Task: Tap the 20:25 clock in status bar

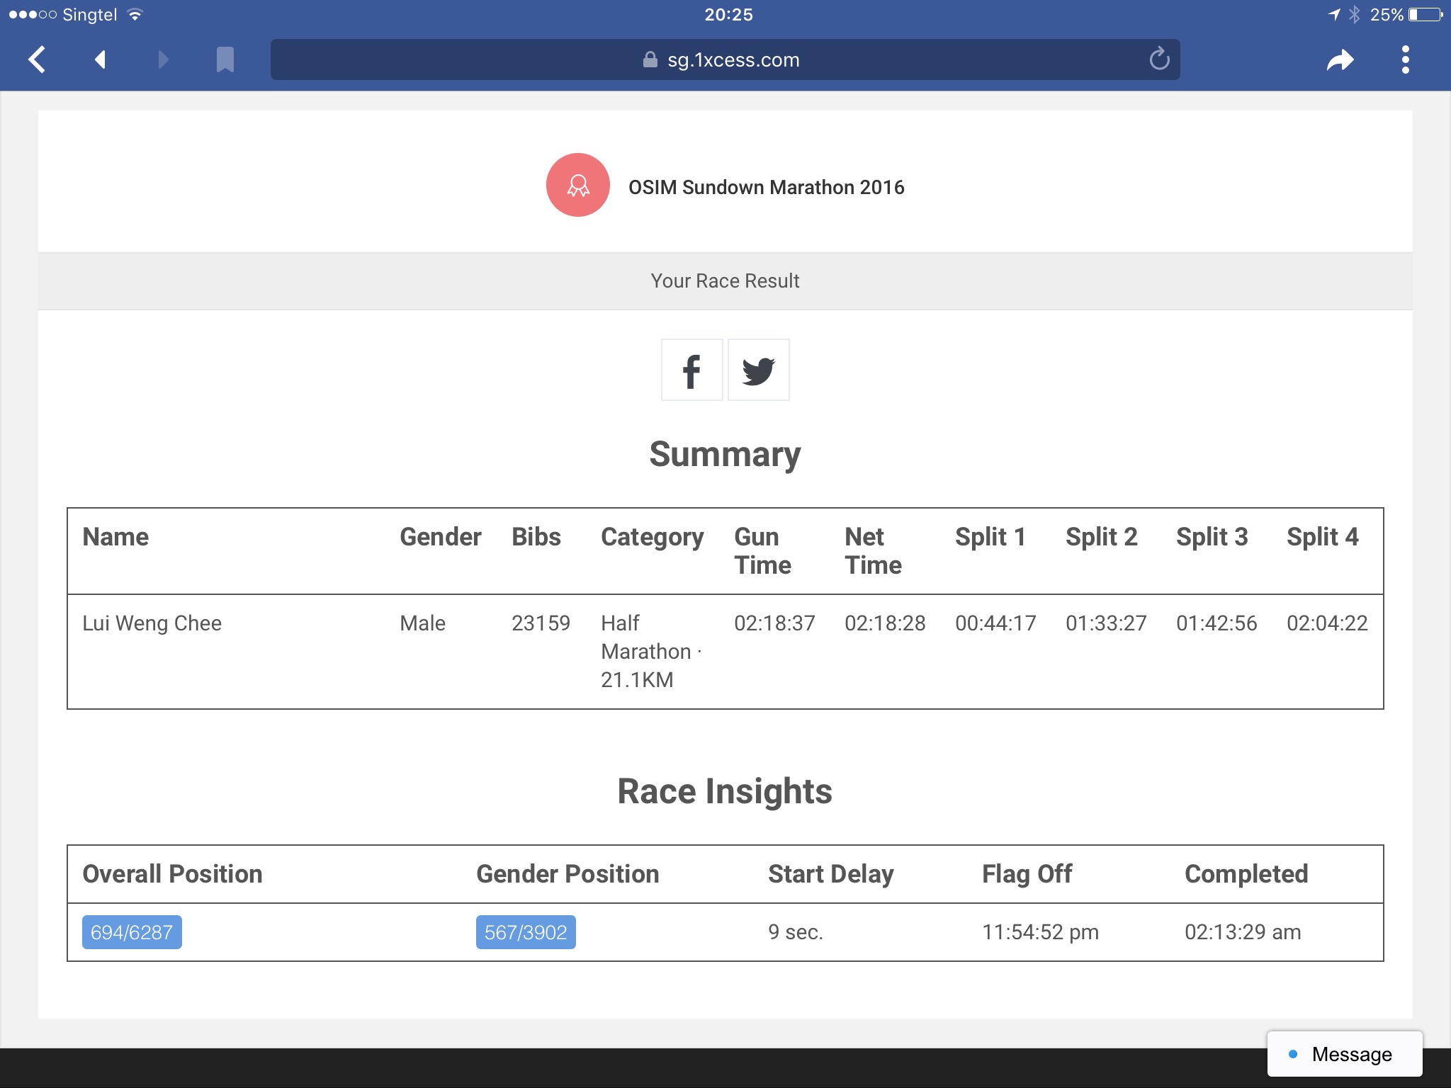Action: 728,14
